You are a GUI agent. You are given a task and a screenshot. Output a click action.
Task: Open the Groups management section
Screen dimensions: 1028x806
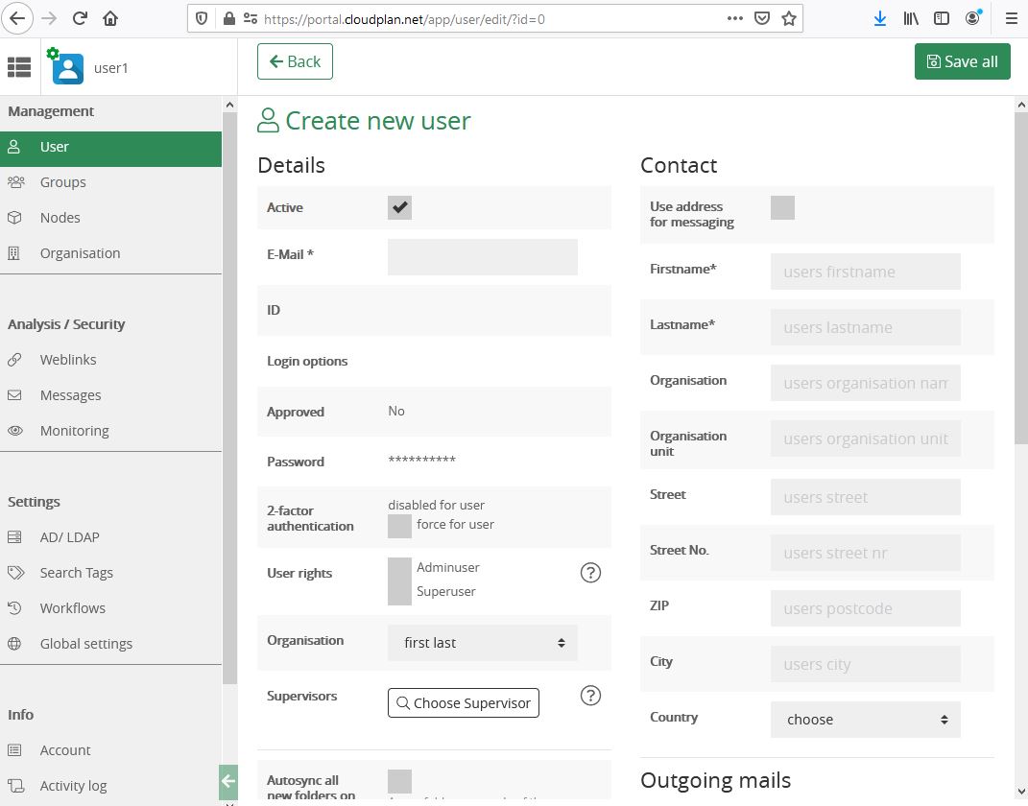click(x=62, y=181)
